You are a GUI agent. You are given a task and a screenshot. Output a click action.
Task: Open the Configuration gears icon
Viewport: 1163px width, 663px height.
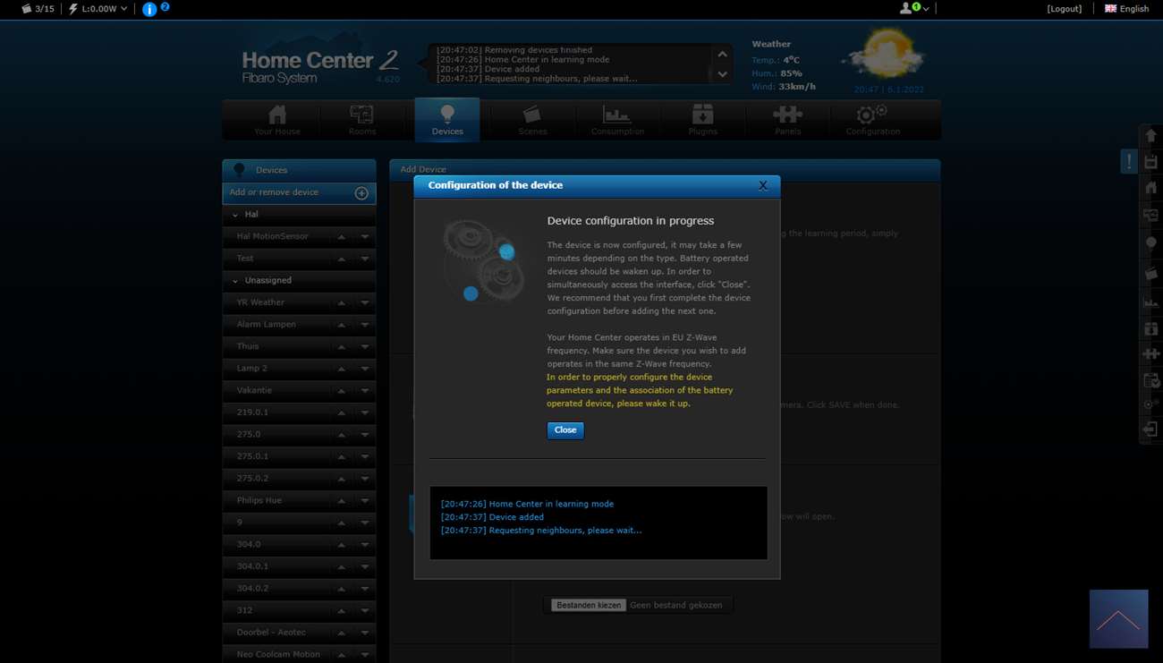tap(872, 120)
